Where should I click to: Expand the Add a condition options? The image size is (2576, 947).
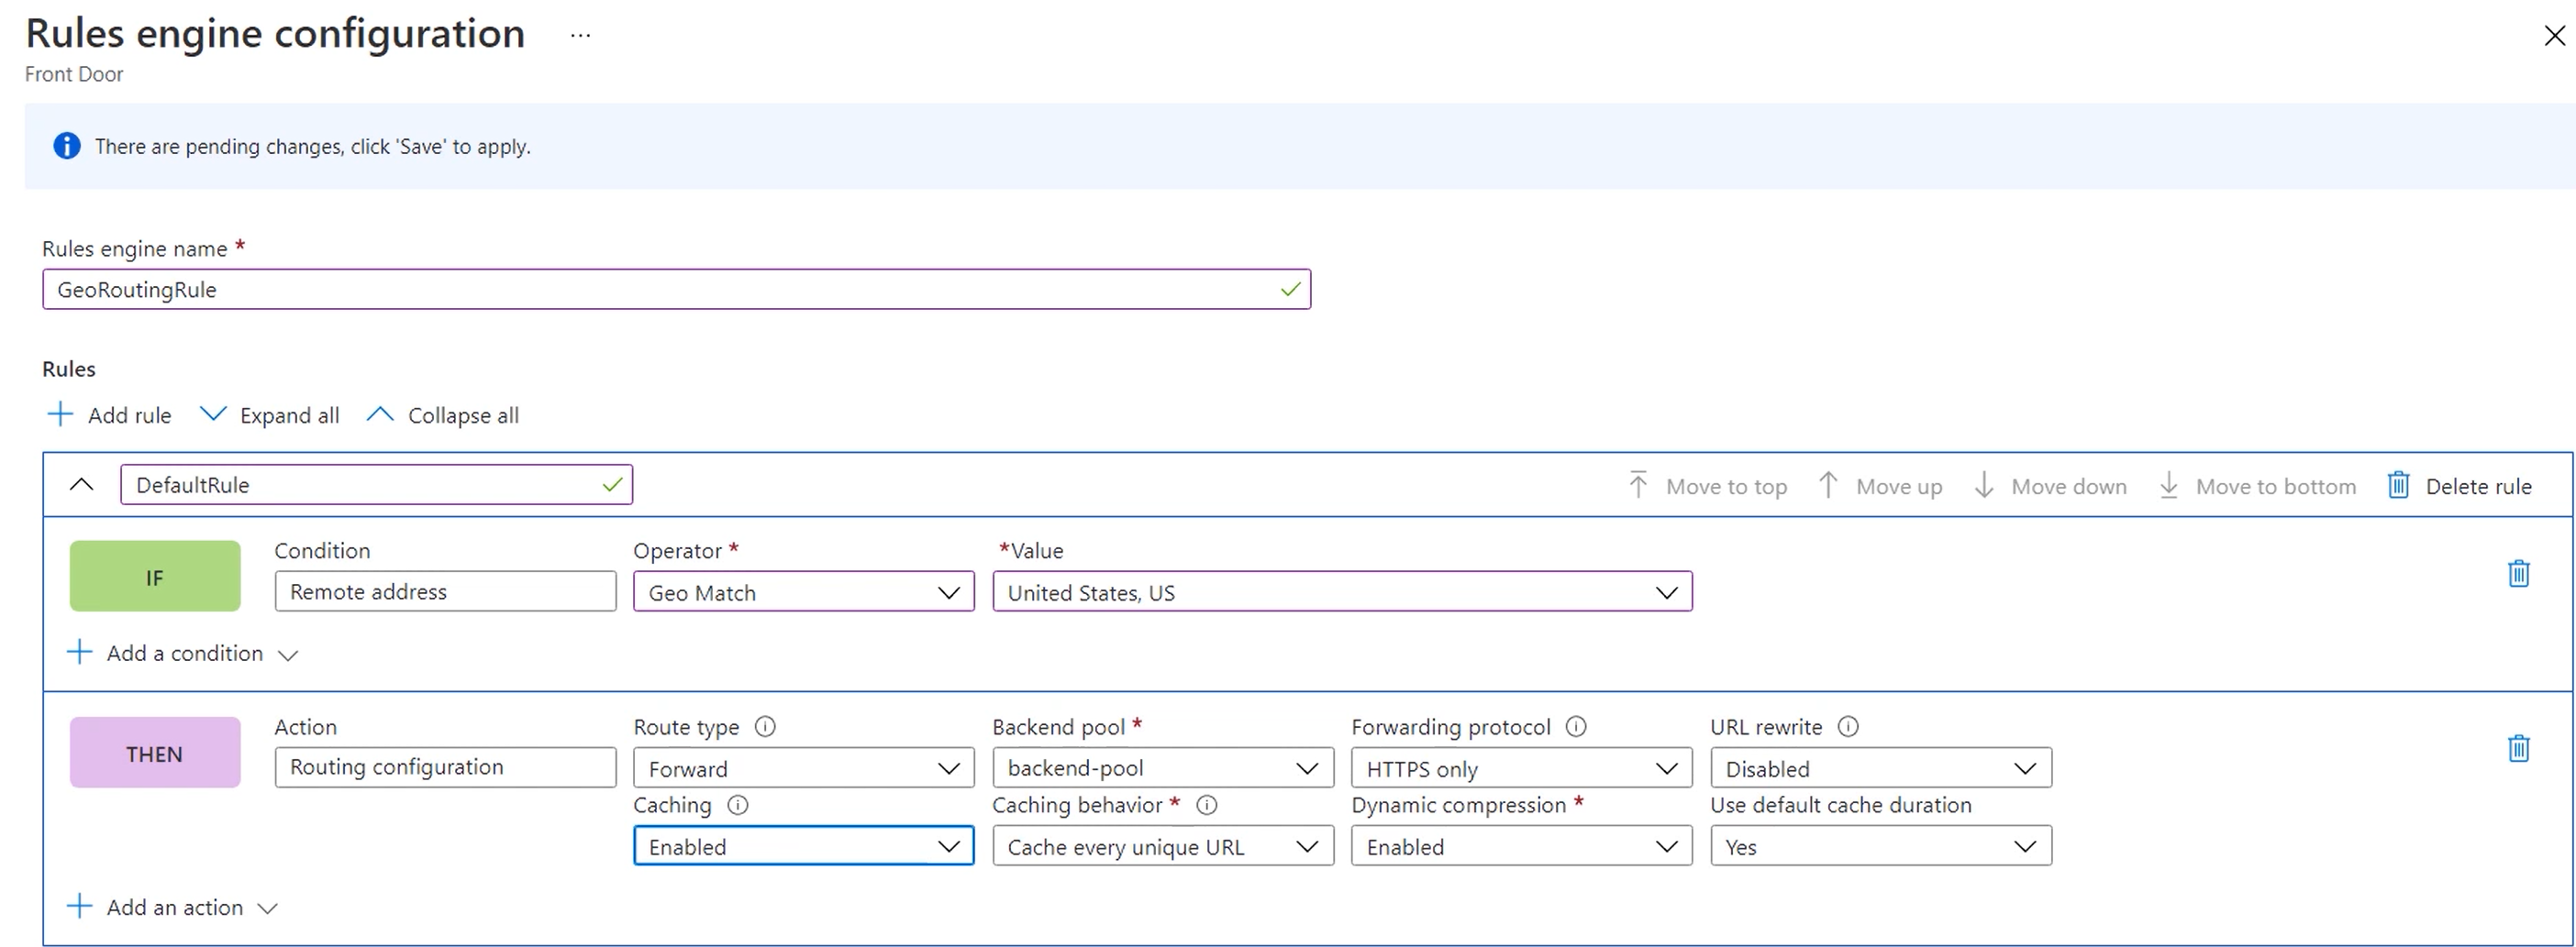pyautogui.click(x=184, y=653)
